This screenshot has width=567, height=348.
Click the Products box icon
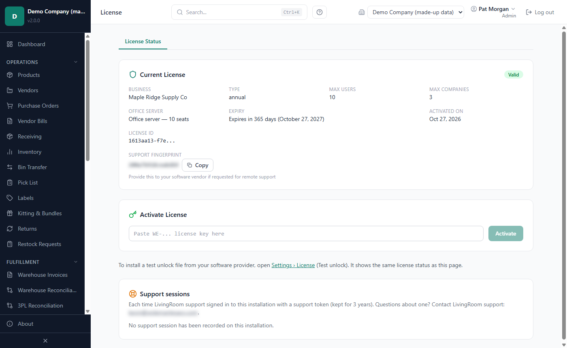point(10,75)
